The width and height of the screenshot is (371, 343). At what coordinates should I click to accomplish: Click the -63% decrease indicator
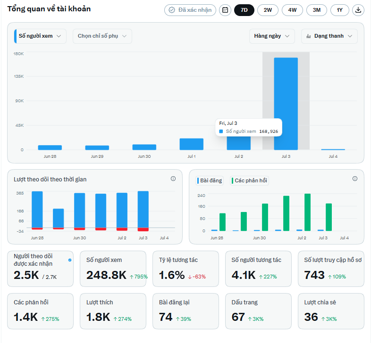tap(197, 277)
